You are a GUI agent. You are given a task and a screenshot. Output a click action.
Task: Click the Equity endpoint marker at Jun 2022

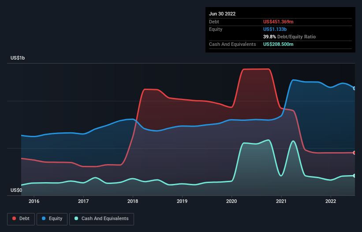355,88
